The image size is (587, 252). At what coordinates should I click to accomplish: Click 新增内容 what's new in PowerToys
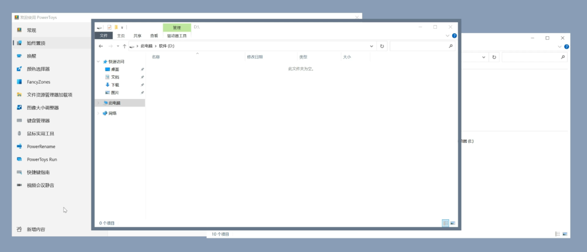[36, 229]
